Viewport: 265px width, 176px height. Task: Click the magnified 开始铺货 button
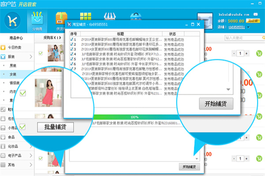coord(215,104)
